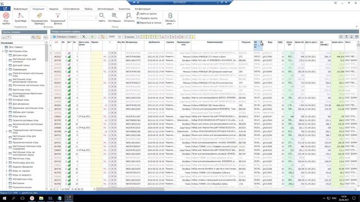Open Windows taskbar search

[x=13, y=198]
